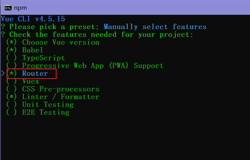This screenshot has height=160, width=250.
Task: Toggle the Linter / Formatter checkbox
Action: pyautogui.click(x=11, y=97)
